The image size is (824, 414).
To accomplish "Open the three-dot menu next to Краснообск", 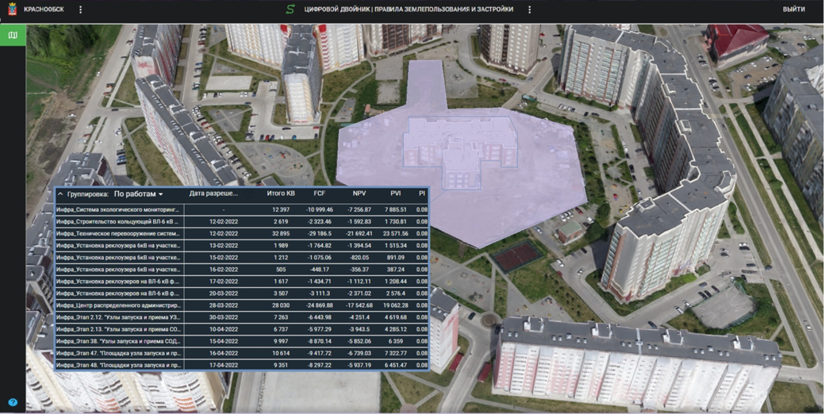I will [x=80, y=9].
